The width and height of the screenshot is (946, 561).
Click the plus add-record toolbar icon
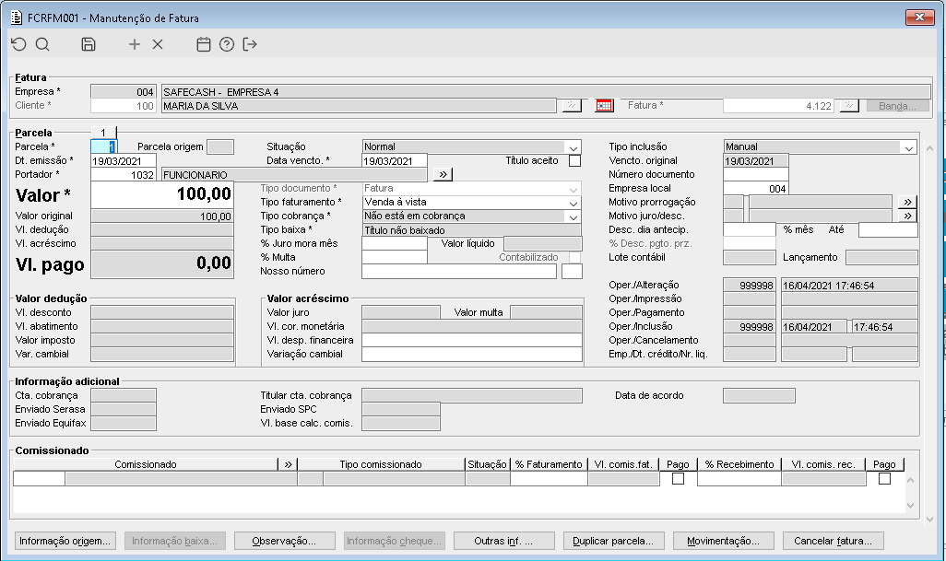(x=135, y=44)
